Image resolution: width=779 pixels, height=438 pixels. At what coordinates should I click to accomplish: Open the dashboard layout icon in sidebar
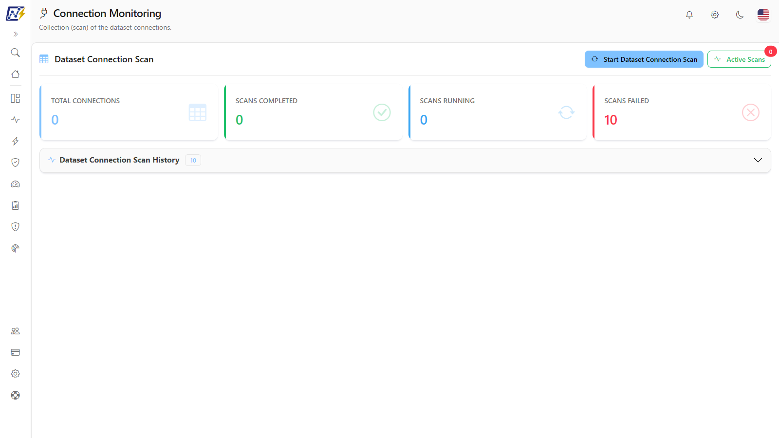coord(16,98)
